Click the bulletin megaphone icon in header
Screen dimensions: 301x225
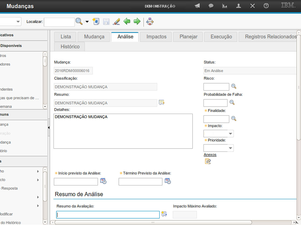pyautogui.click(x=197, y=6)
